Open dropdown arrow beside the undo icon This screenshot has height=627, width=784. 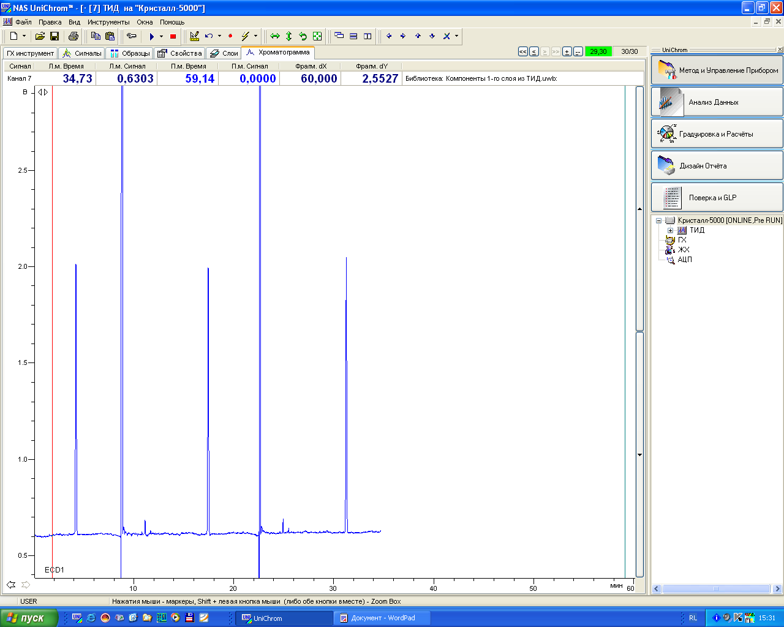[x=219, y=36]
